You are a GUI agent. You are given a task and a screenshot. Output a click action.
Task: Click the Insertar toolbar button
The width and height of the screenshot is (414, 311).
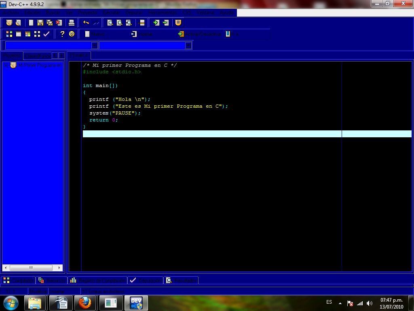(142, 34)
